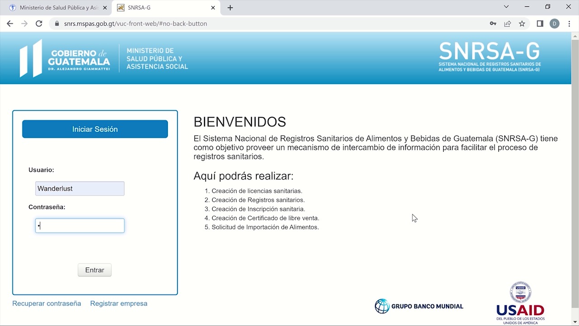
Task: Click the browser back arrow
Action: click(x=10, y=24)
